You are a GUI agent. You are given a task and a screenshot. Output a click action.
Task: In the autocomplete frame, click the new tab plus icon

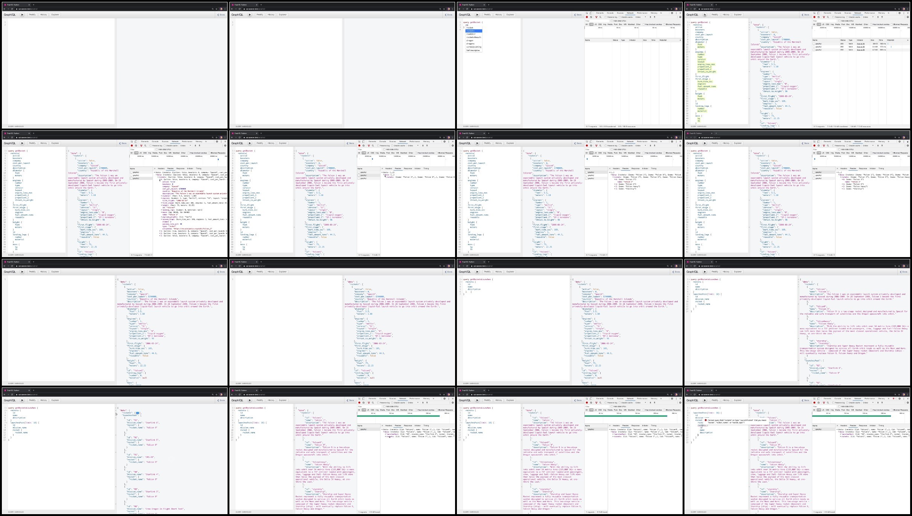489,5
